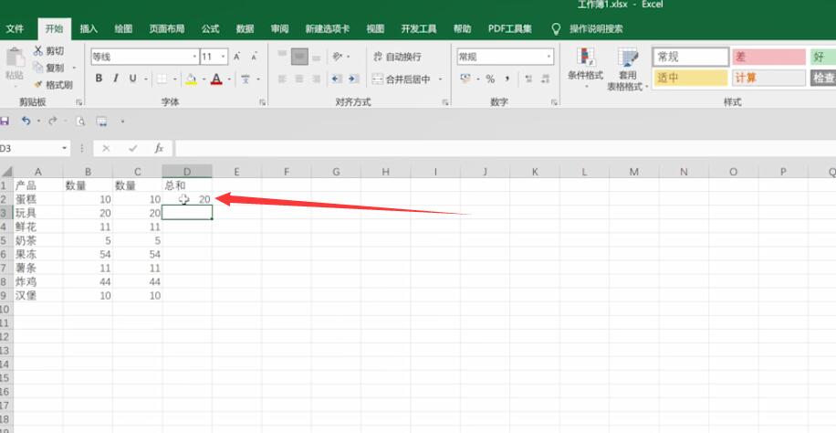Screen dimensions: 836x433
Task: Select the 差 (bad) cell style
Action: pos(768,57)
